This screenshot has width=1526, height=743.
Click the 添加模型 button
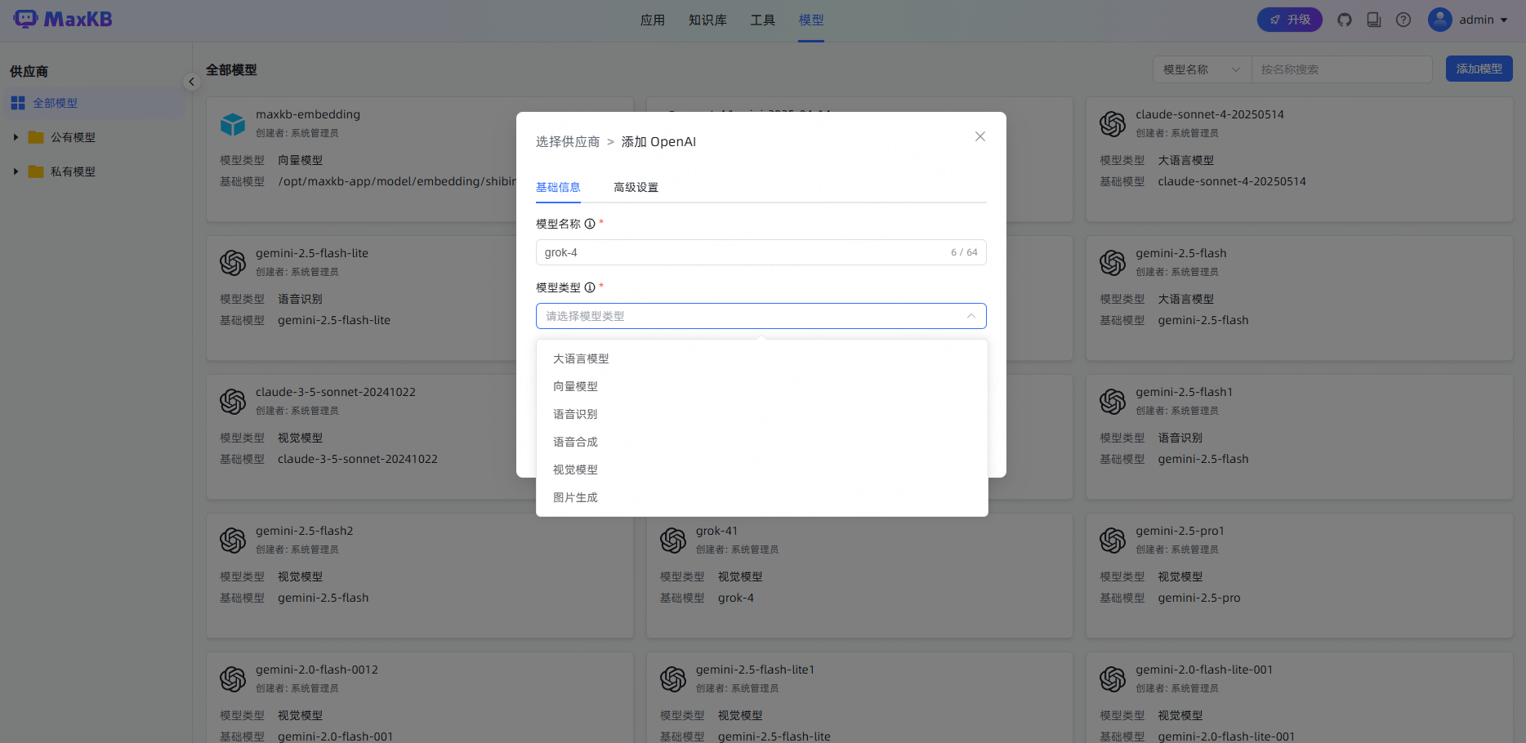(x=1479, y=69)
